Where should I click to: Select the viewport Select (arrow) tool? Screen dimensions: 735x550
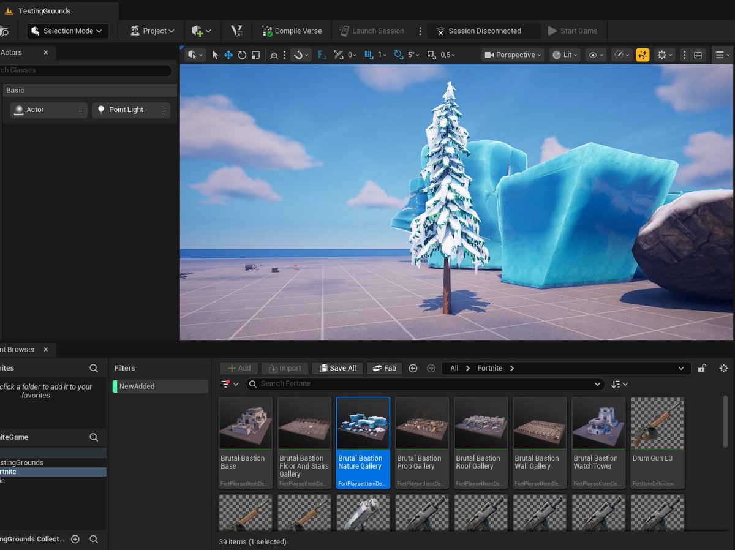[215, 55]
